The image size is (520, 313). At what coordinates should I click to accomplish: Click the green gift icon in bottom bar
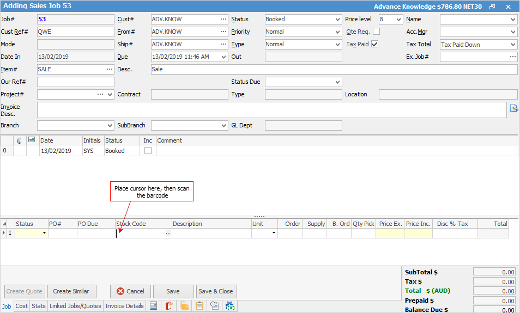pyautogui.click(x=230, y=306)
